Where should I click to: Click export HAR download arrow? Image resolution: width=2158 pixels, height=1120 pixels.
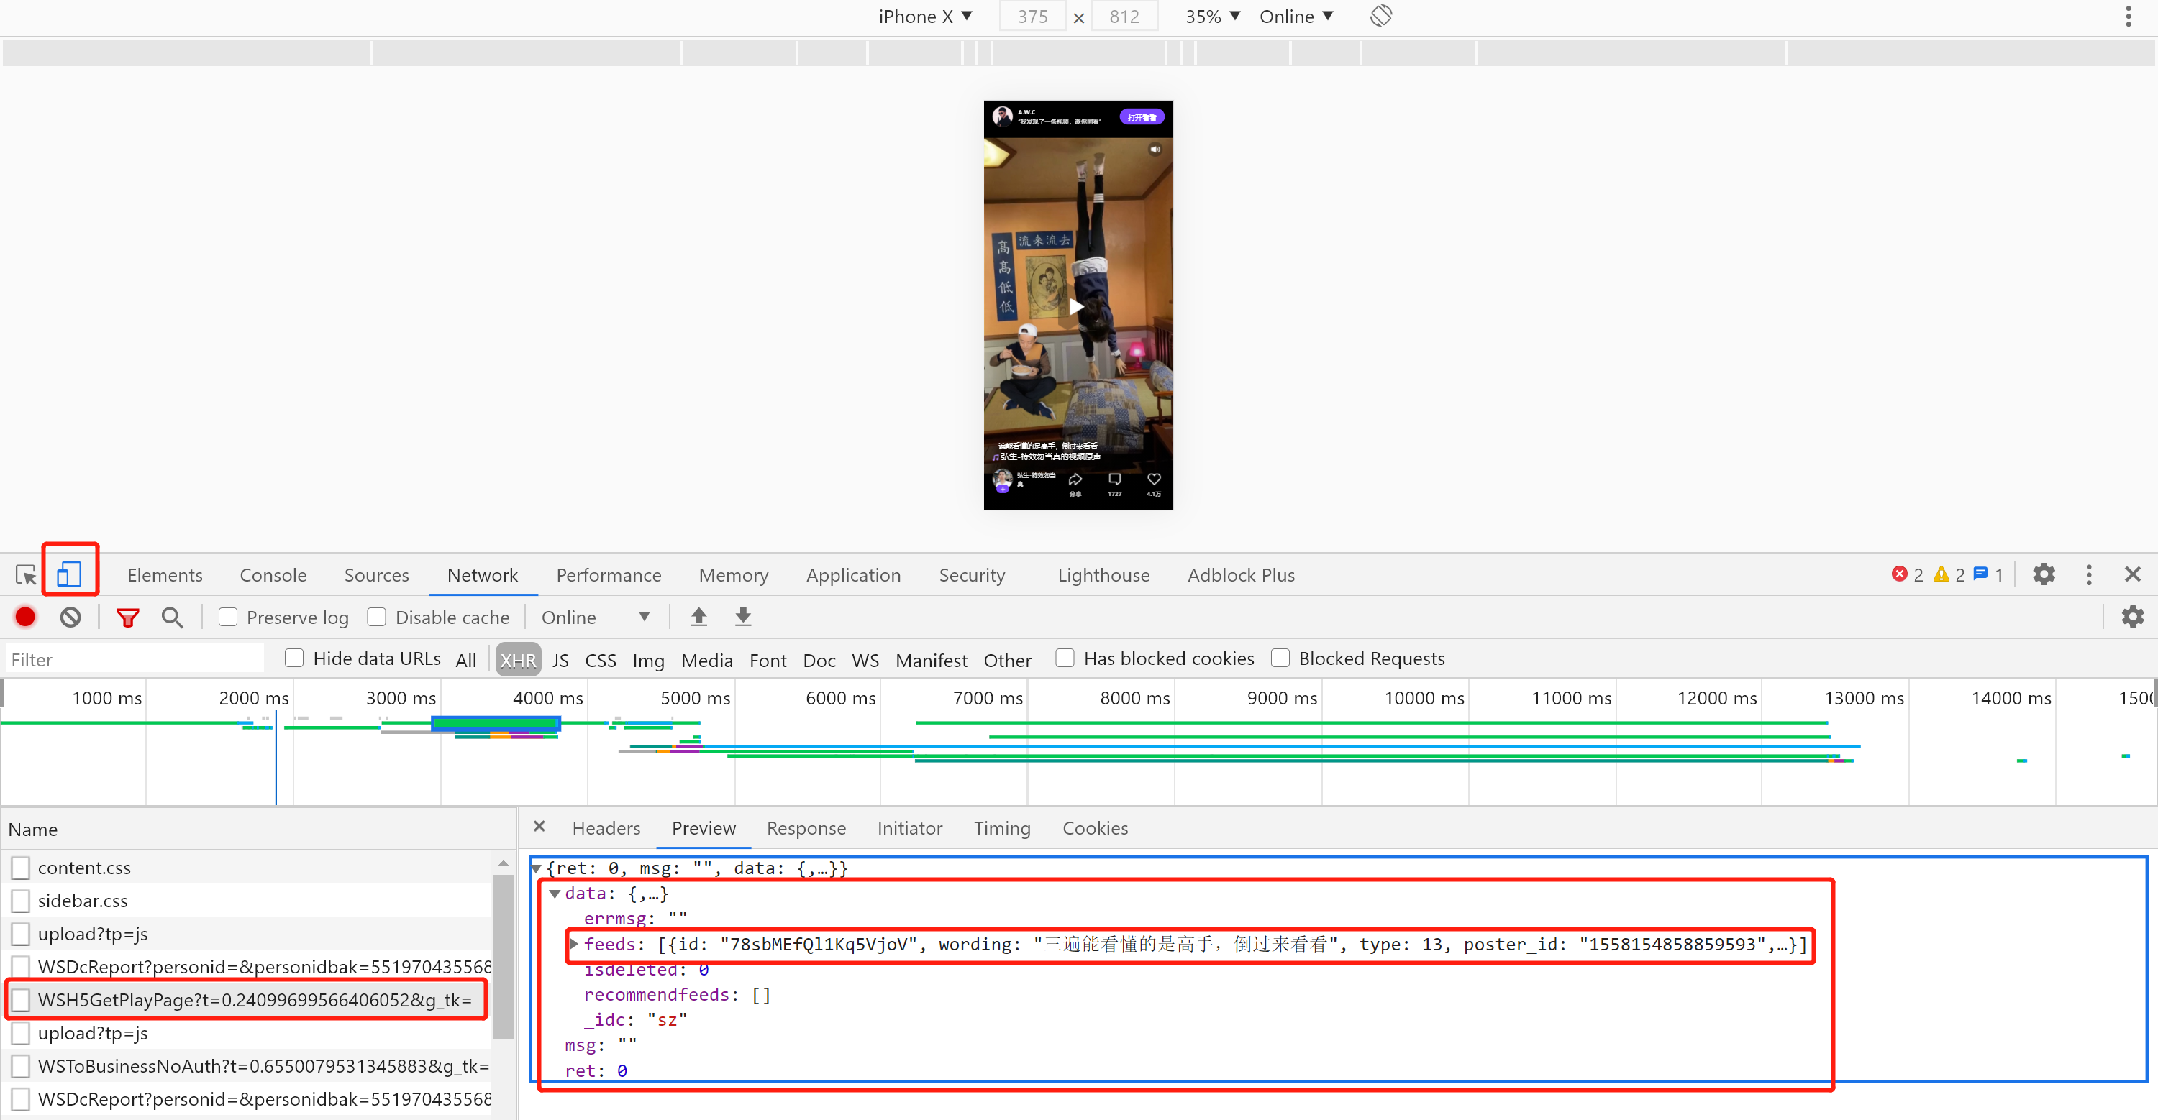[x=742, y=617]
